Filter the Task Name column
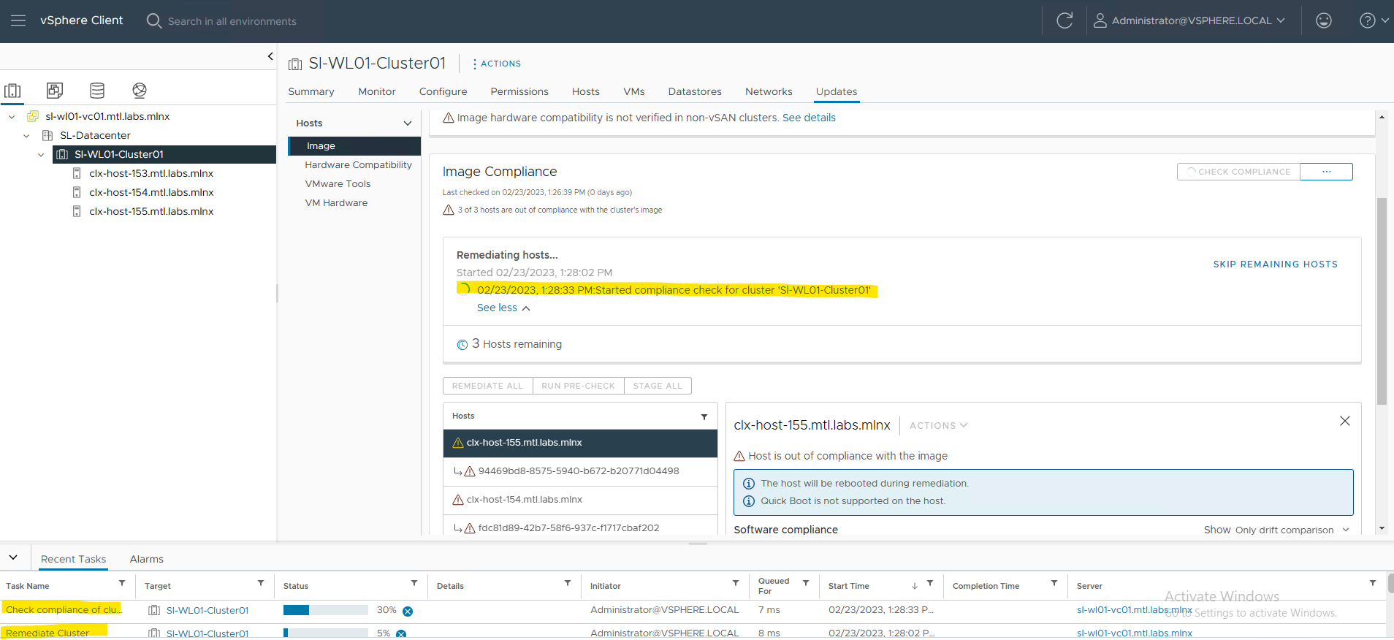The height and width of the screenshot is (640, 1394). 122,583
